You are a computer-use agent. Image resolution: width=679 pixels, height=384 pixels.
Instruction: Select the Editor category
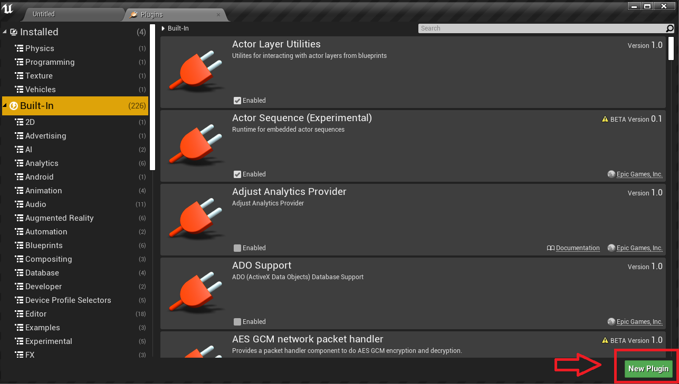pyautogui.click(x=75, y=314)
